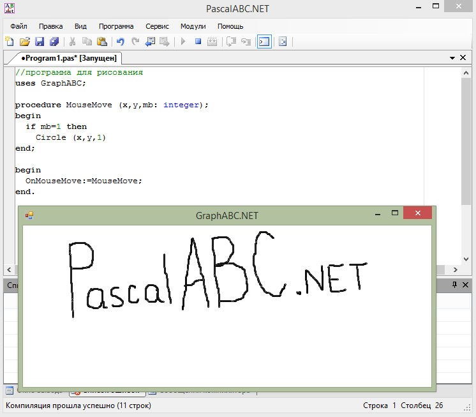Click the horizontal scroll left arrow
Viewport: 476px width, 417px height.
tap(9, 269)
